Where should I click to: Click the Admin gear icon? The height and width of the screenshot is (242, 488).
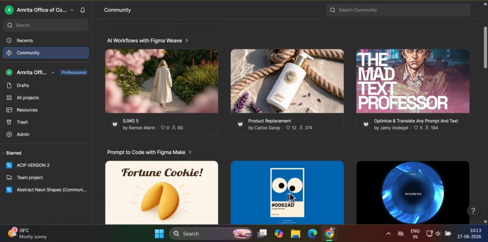tap(9, 135)
